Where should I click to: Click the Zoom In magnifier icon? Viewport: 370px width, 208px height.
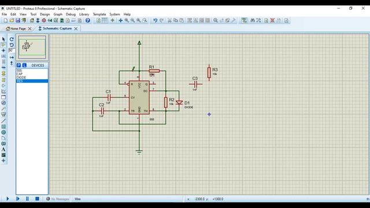(127, 21)
